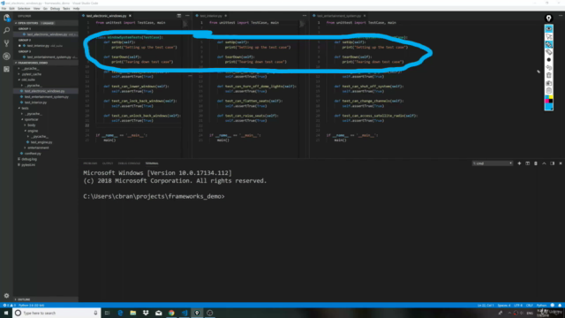Screen dimensions: 565x318
Task: Click the trash clear icon in annotation toolbar
Action: tap(548, 75)
